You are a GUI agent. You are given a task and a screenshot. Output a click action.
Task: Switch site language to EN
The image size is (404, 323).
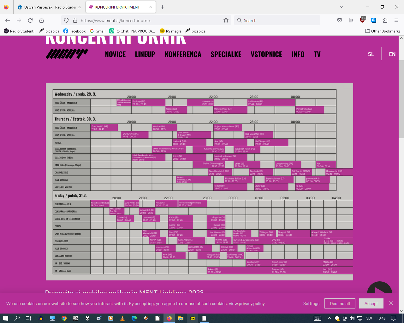[x=392, y=54]
